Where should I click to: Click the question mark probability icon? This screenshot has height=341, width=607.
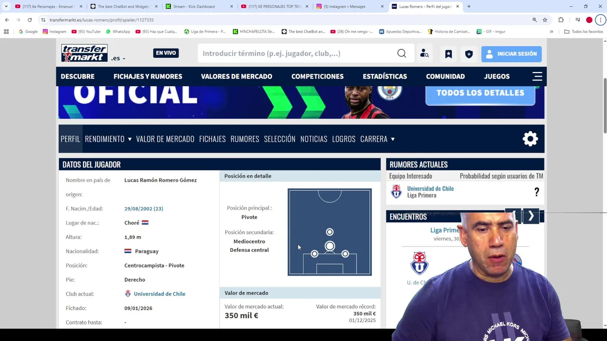[x=536, y=192]
